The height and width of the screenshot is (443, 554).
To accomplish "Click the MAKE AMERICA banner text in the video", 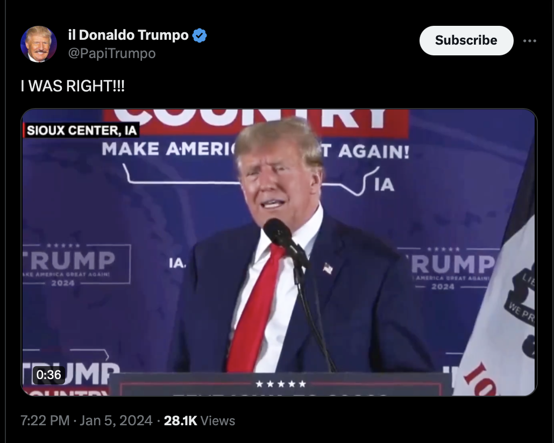I will (x=169, y=148).
